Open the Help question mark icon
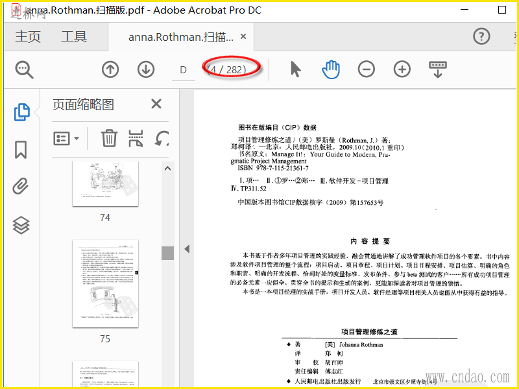519x389 pixels. pos(481,36)
